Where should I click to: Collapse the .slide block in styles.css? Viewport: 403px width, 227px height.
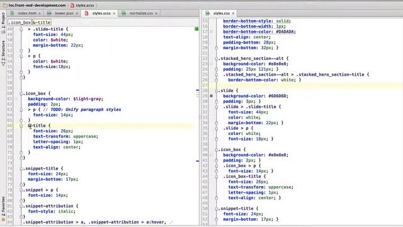217,91
